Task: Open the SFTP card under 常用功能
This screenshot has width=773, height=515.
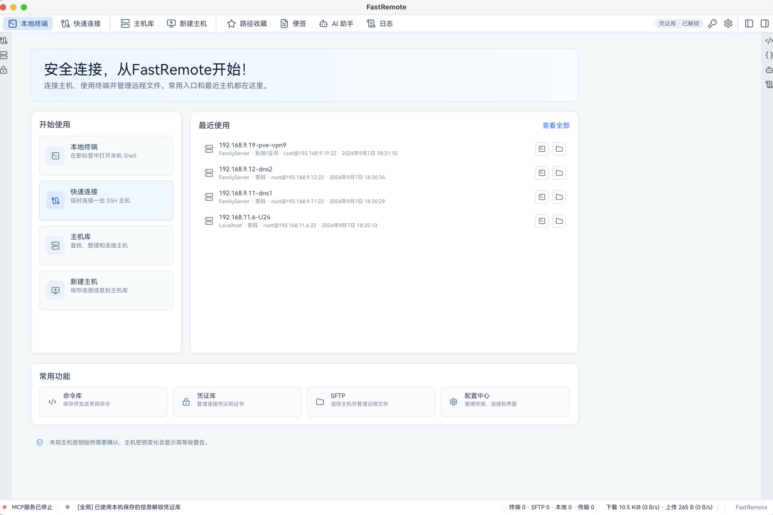Action: coord(371,402)
